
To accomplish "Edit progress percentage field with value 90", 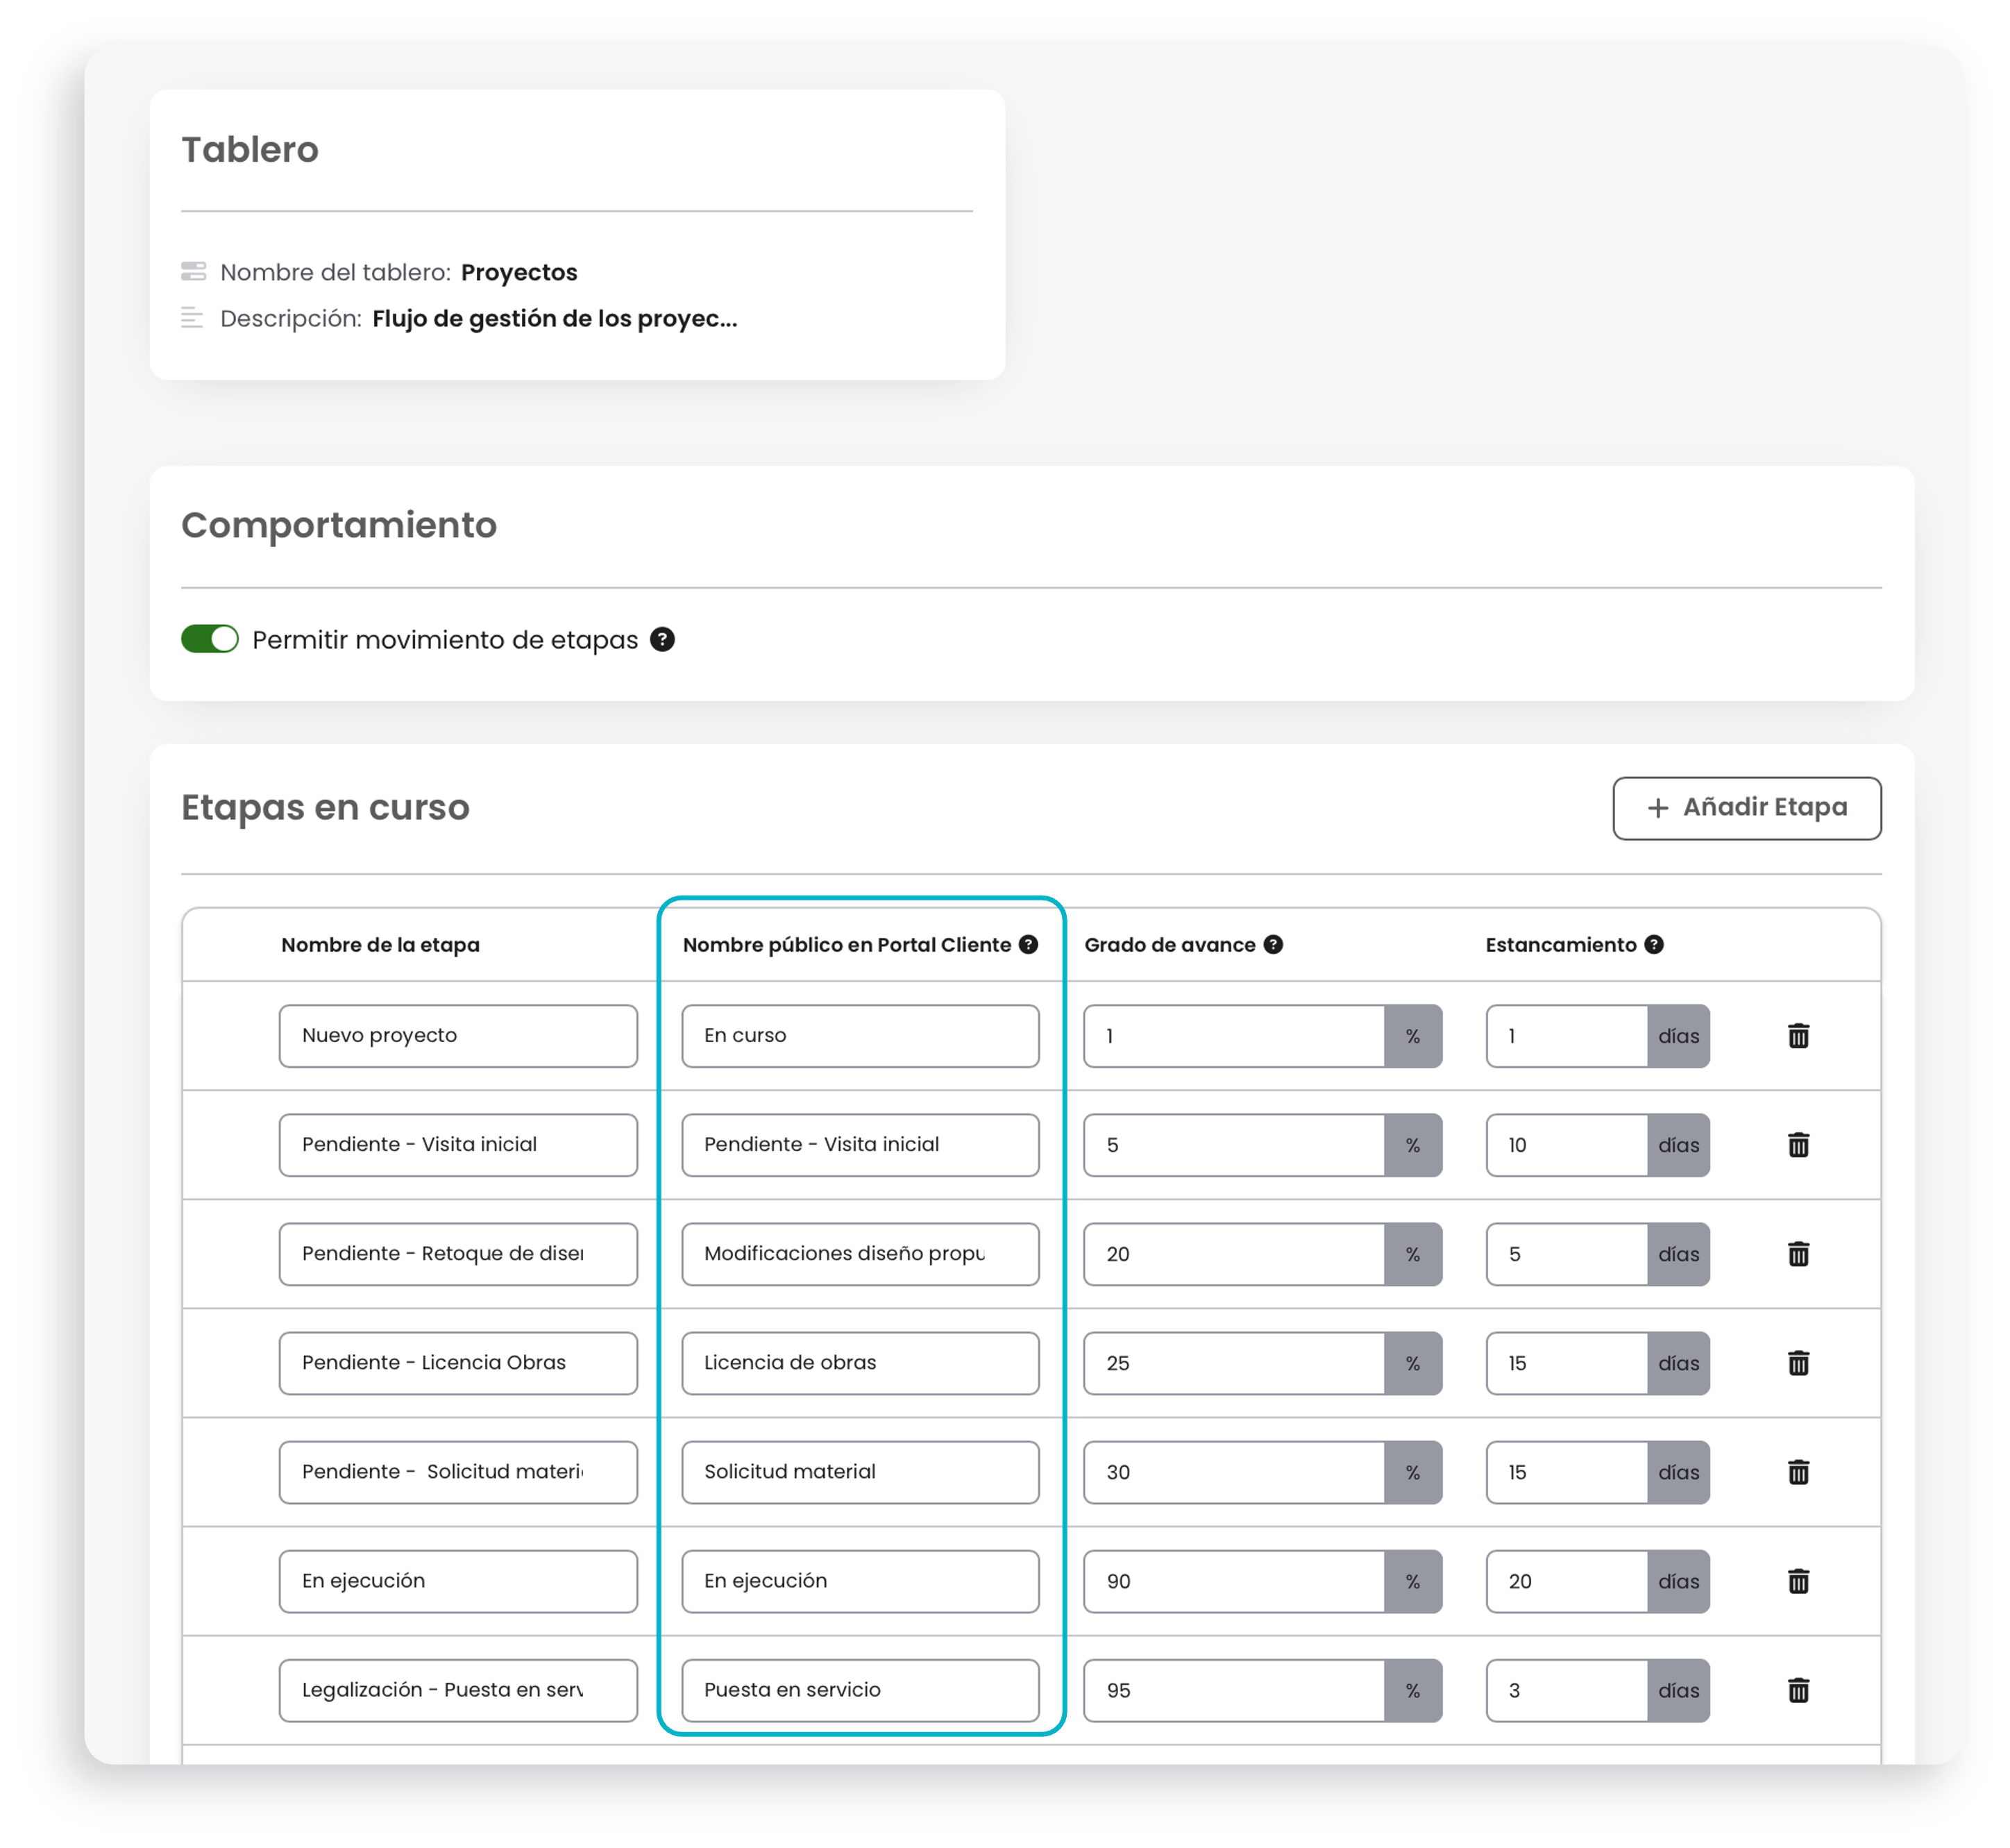I will pos(1234,1580).
